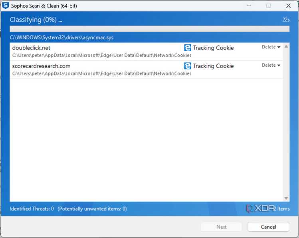Open the Delete dropdown for scorecardresearch.com

[x=271, y=65]
